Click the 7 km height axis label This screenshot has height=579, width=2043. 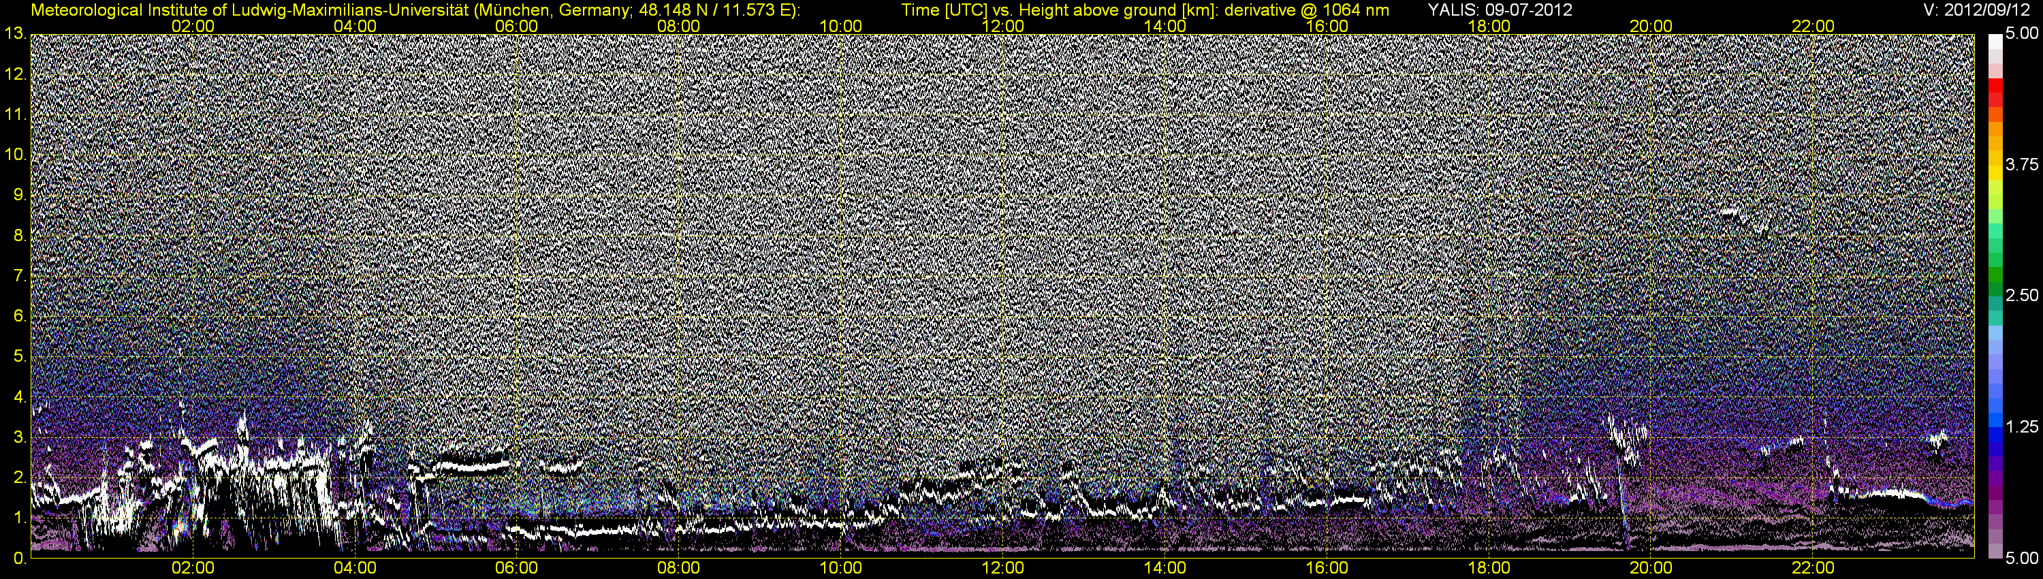(20, 275)
